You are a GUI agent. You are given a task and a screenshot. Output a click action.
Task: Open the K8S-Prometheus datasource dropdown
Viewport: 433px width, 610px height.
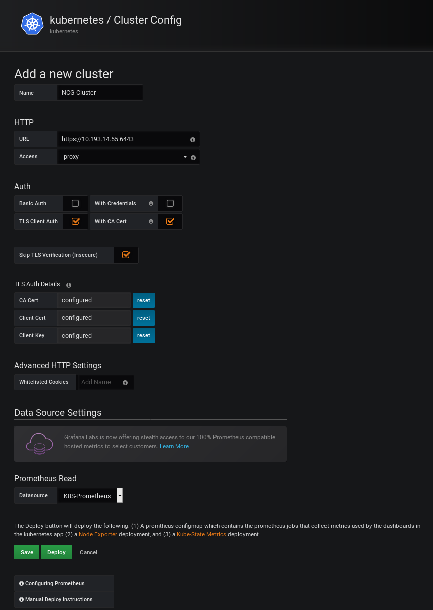[x=90, y=496]
